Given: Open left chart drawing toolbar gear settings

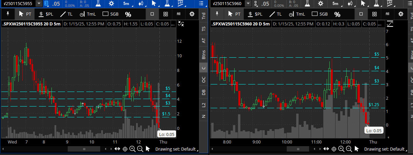Looking at the screenshot, I should tap(192, 14).
